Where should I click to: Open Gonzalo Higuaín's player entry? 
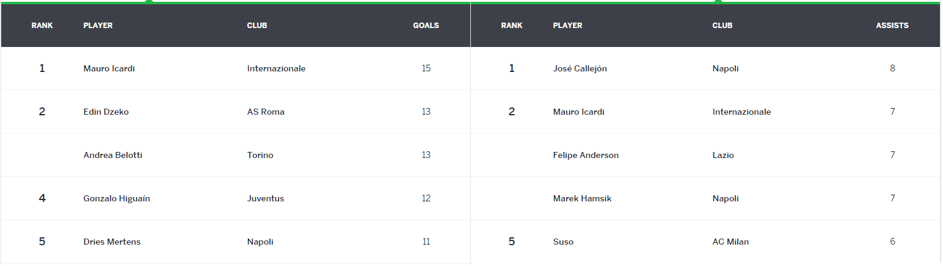pyautogui.click(x=116, y=198)
